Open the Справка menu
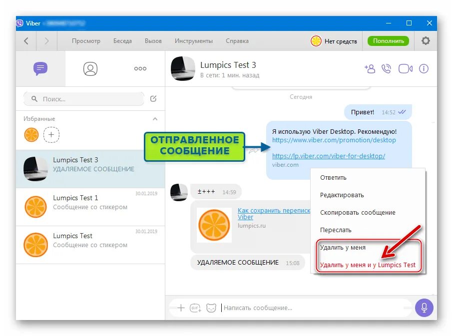The height and width of the screenshot is (336, 453). pos(237,41)
